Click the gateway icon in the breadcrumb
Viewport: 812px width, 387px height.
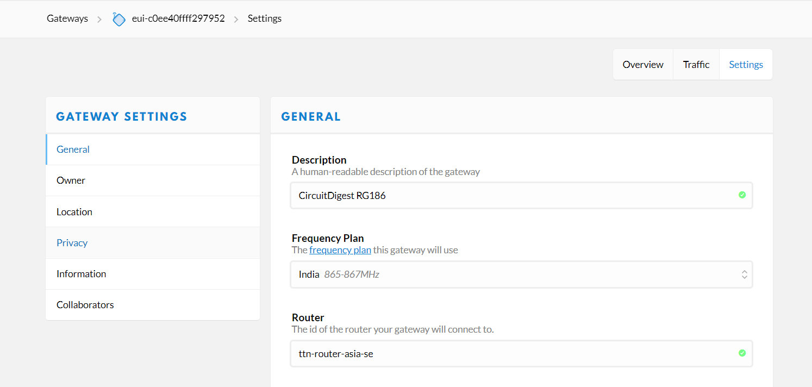(x=118, y=19)
